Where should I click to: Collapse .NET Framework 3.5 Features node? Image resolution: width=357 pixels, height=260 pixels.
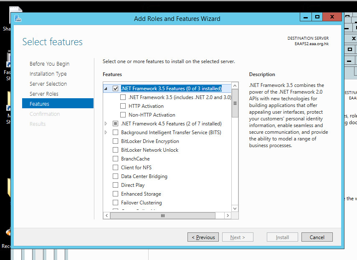(106, 89)
